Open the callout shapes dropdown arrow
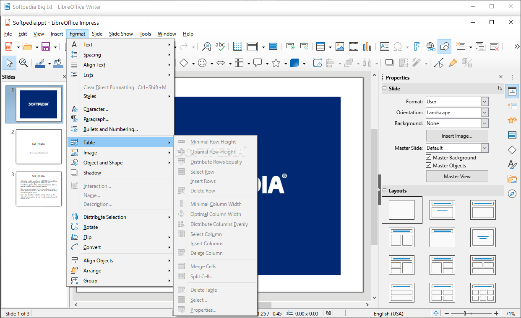This screenshot has height=318, width=521. click(267, 63)
